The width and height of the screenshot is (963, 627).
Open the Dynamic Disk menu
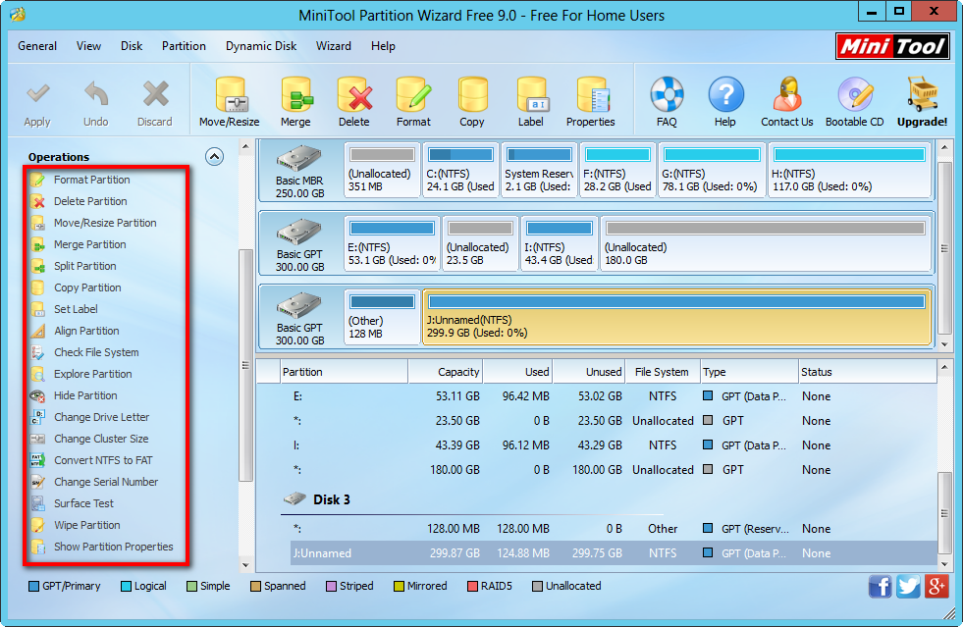261,46
